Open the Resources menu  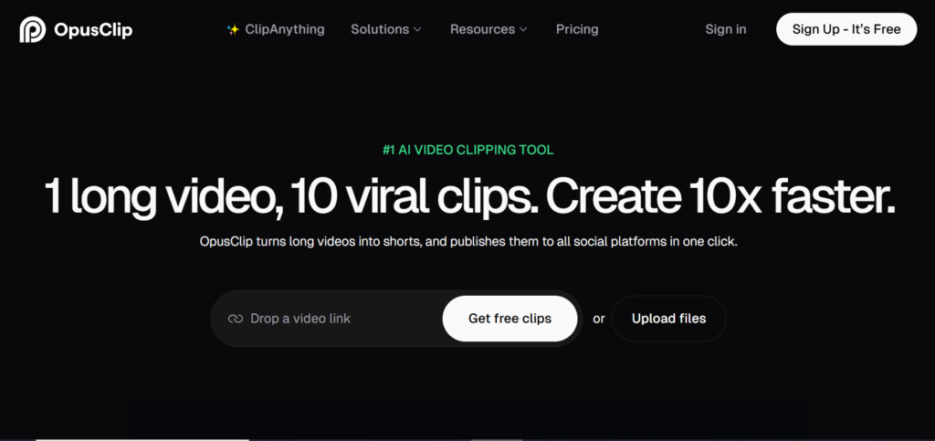click(489, 29)
